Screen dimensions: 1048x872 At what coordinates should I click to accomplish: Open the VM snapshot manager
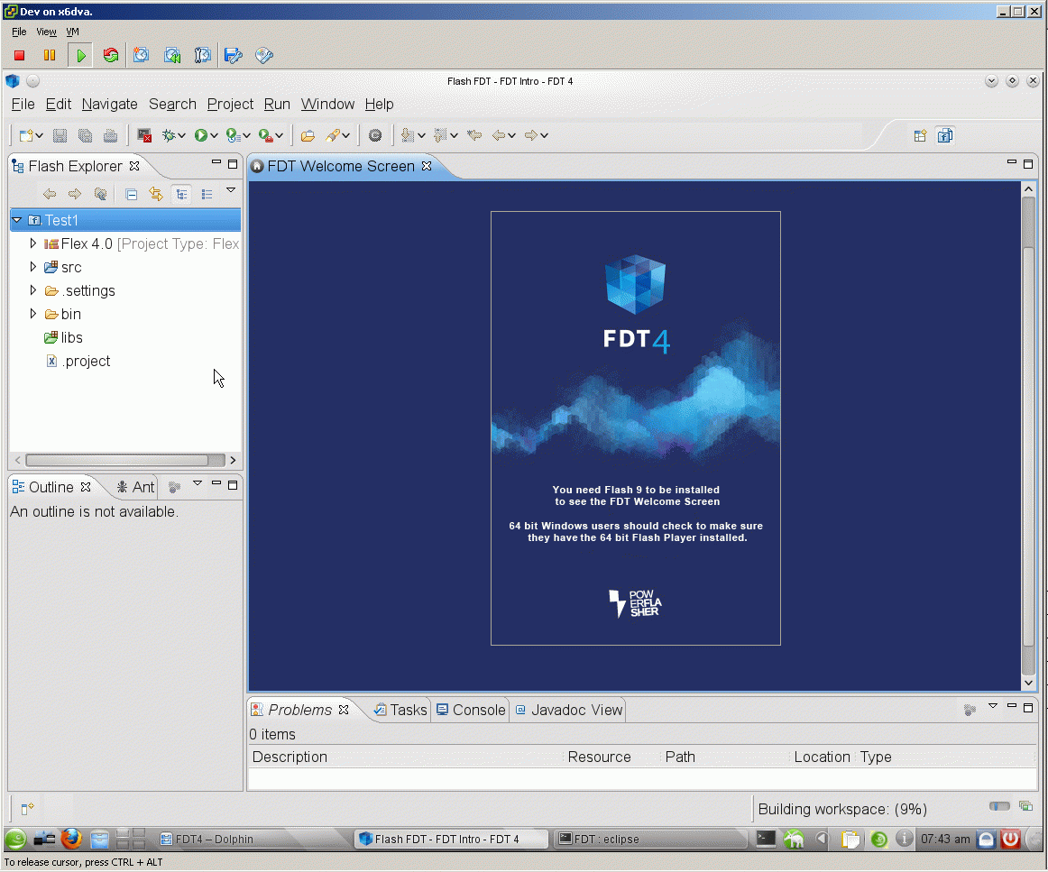(203, 56)
